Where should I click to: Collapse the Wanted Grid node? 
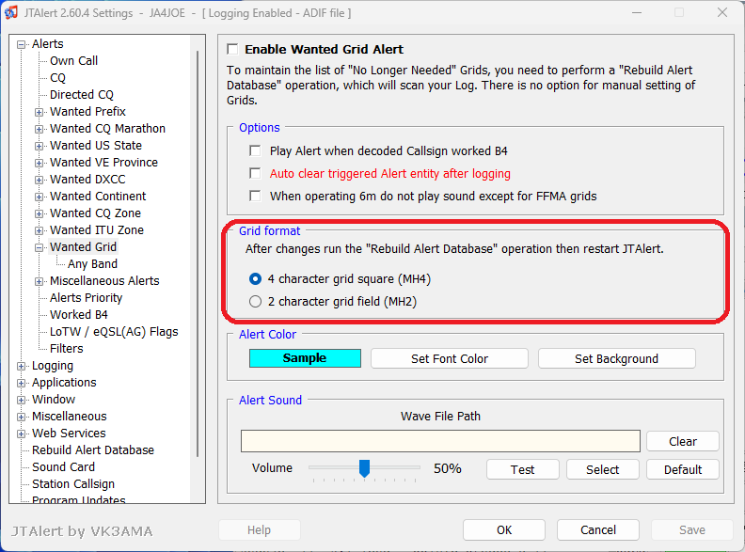coord(39,247)
